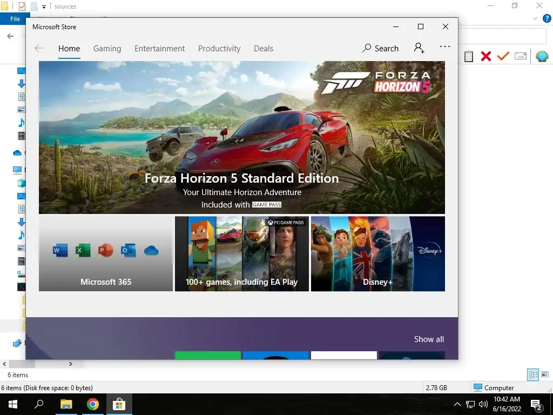This screenshot has height=415, width=553.
Task: Expand the Customize Quick Access Toolbar dropdown
Action: coord(44,6)
